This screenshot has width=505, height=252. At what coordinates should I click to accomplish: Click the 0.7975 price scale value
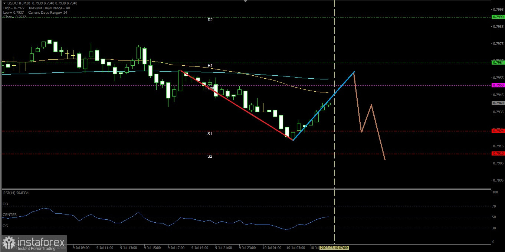[x=498, y=43]
